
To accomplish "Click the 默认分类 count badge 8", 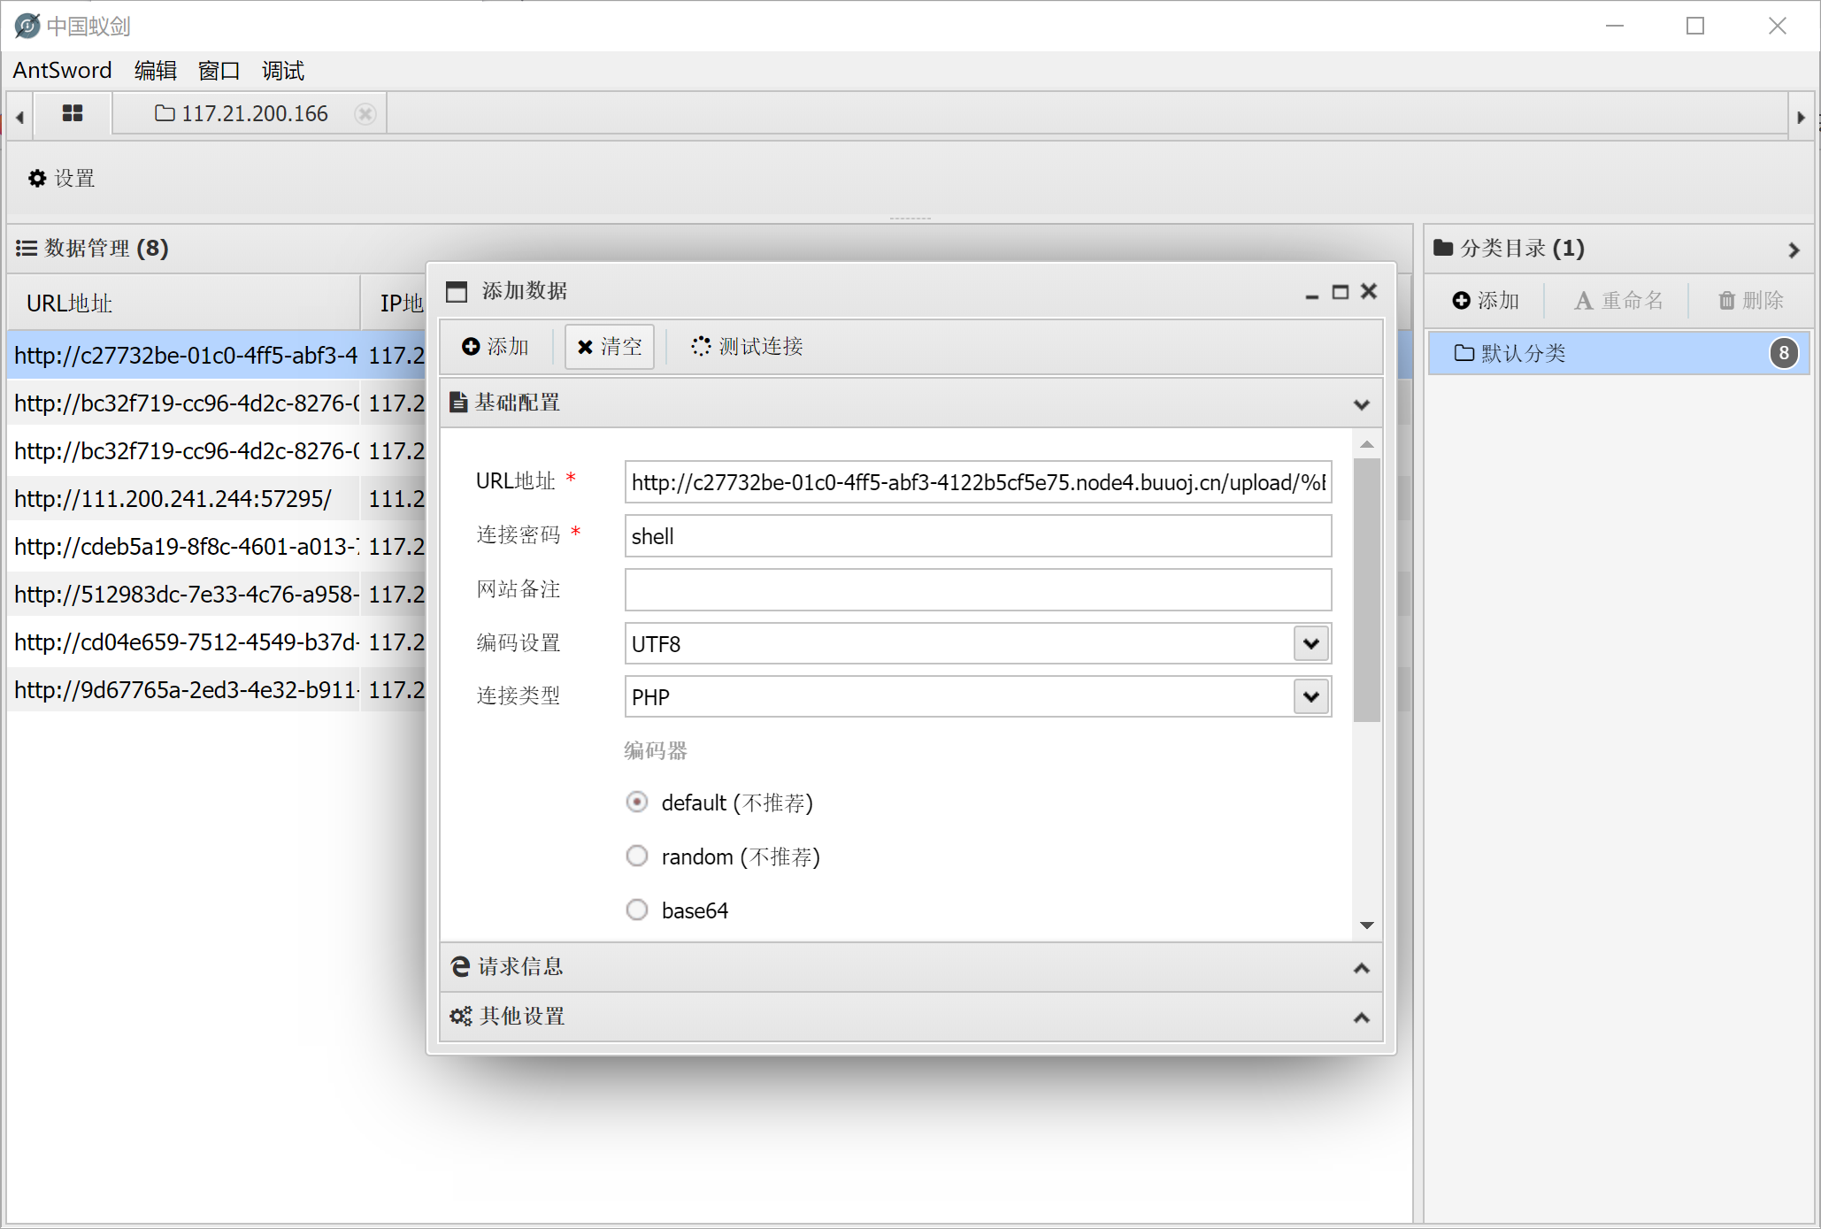I will (x=1784, y=354).
